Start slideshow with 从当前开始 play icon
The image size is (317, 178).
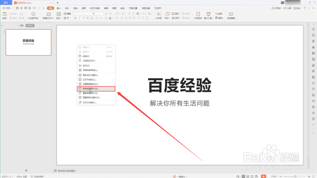[x=33, y=14]
